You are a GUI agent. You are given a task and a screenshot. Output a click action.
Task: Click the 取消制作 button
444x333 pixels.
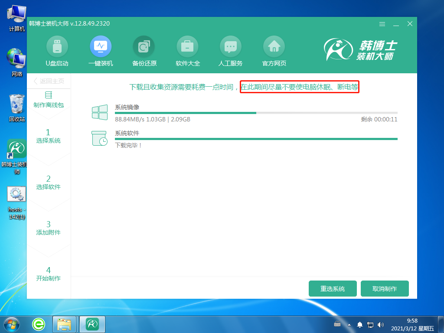385,289
